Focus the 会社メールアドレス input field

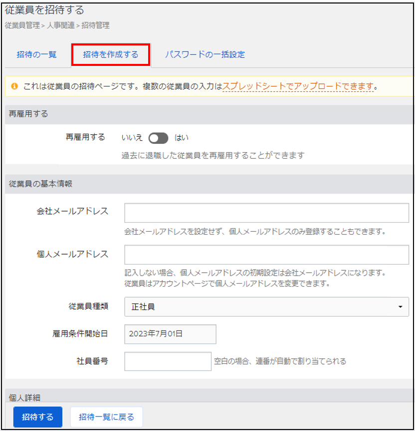pyautogui.click(x=266, y=213)
